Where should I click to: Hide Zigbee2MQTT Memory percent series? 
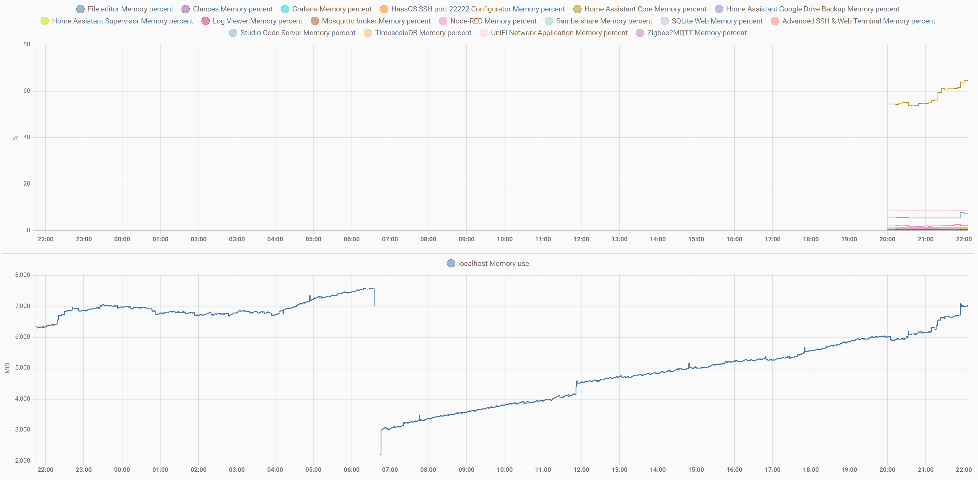coord(691,33)
